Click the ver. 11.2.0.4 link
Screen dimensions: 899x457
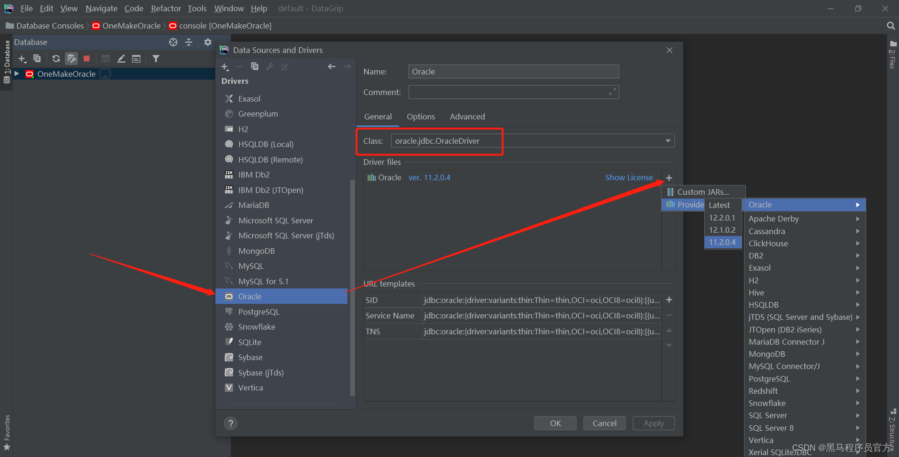click(429, 177)
